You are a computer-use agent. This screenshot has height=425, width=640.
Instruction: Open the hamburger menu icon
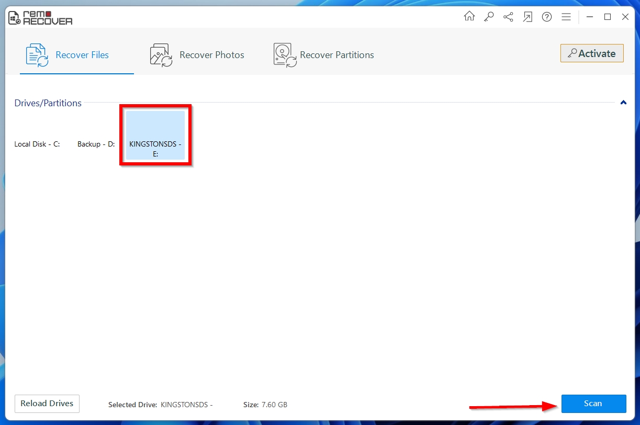tap(566, 17)
